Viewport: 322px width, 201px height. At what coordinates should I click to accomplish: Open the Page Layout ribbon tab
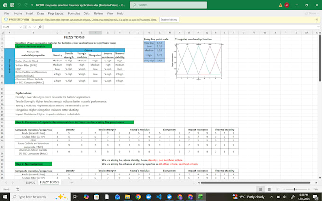pyautogui.click(x=56, y=13)
